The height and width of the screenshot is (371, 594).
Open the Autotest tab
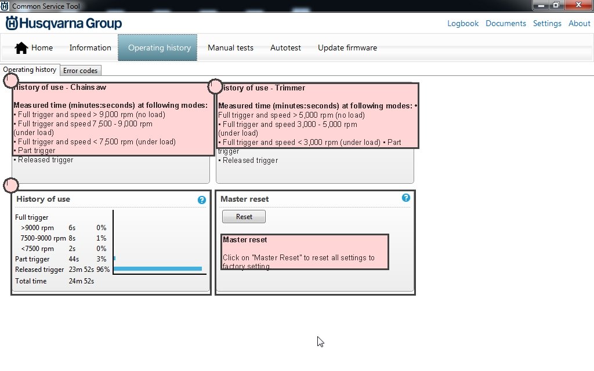[285, 48]
